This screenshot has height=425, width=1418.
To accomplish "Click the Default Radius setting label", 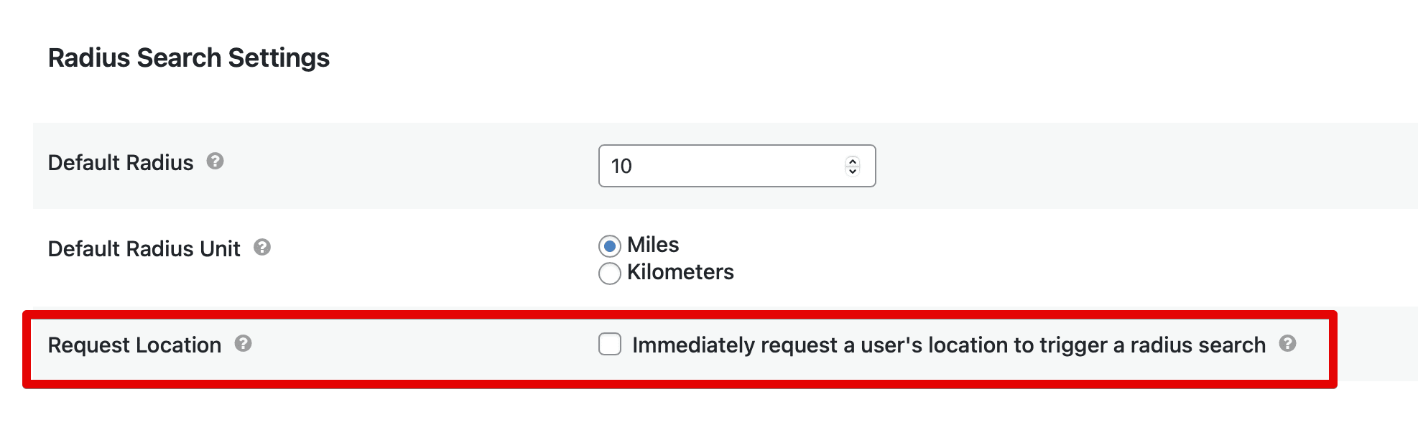I will coord(121,163).
